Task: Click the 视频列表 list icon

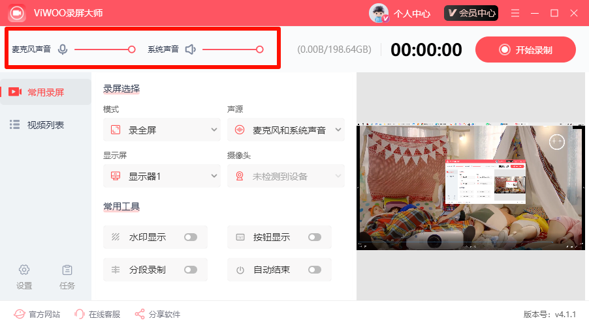Action: (x=14, y=124)
